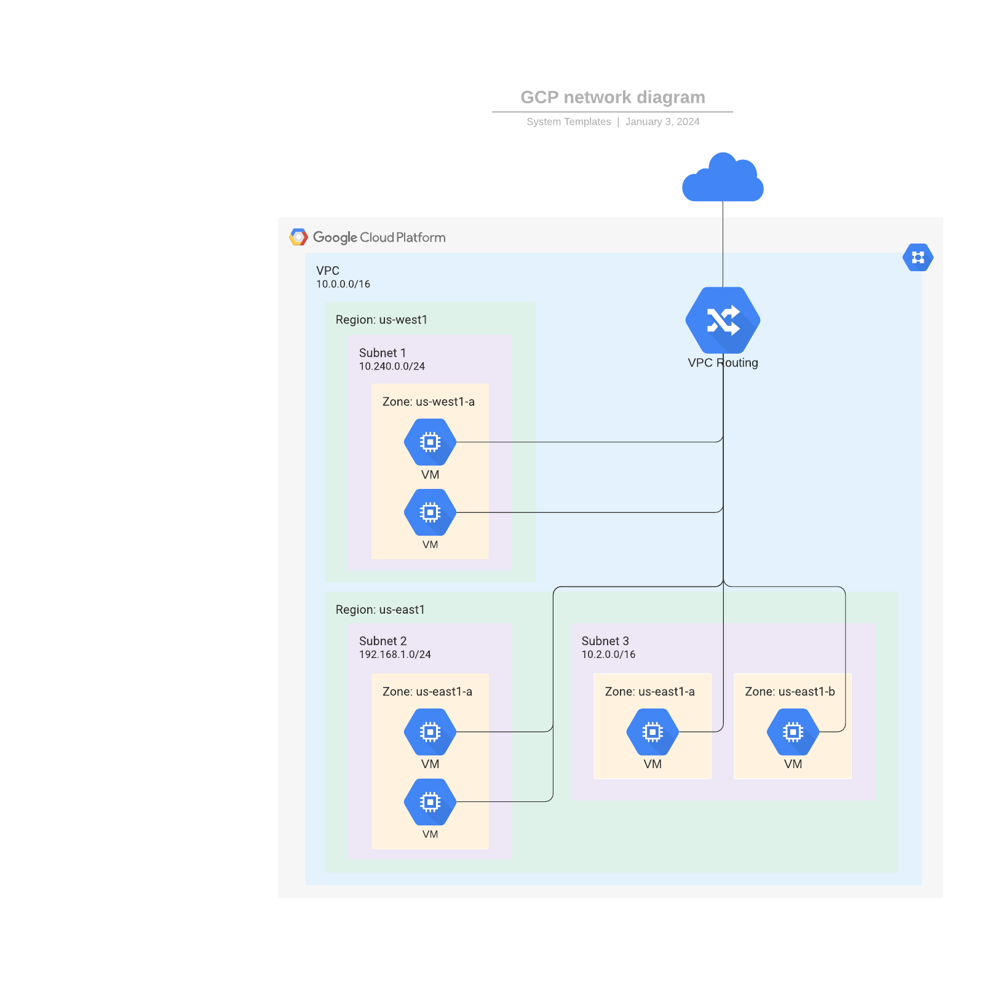Screen dimensions: 984x984
Task: Select the VM icon in Zone us-east1-b
Action: point(793,732)
